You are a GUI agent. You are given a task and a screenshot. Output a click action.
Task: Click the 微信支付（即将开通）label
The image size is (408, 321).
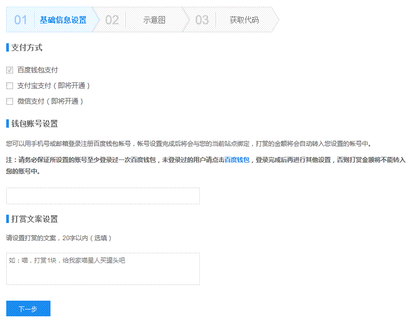click(x=50, y=101)
